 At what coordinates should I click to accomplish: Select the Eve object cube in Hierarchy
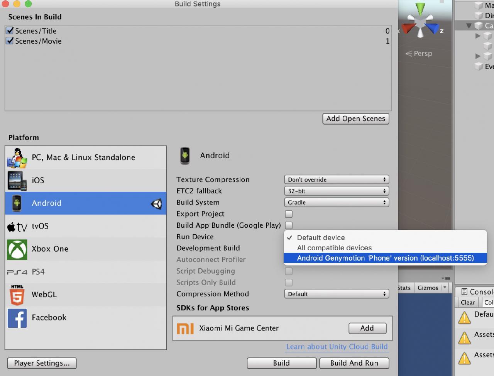(479, 66)
